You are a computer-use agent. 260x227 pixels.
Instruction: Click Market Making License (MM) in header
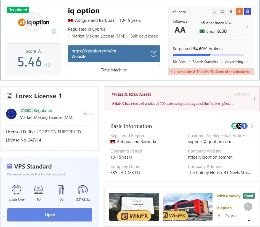pyautogui.click(x=98, y=36)
